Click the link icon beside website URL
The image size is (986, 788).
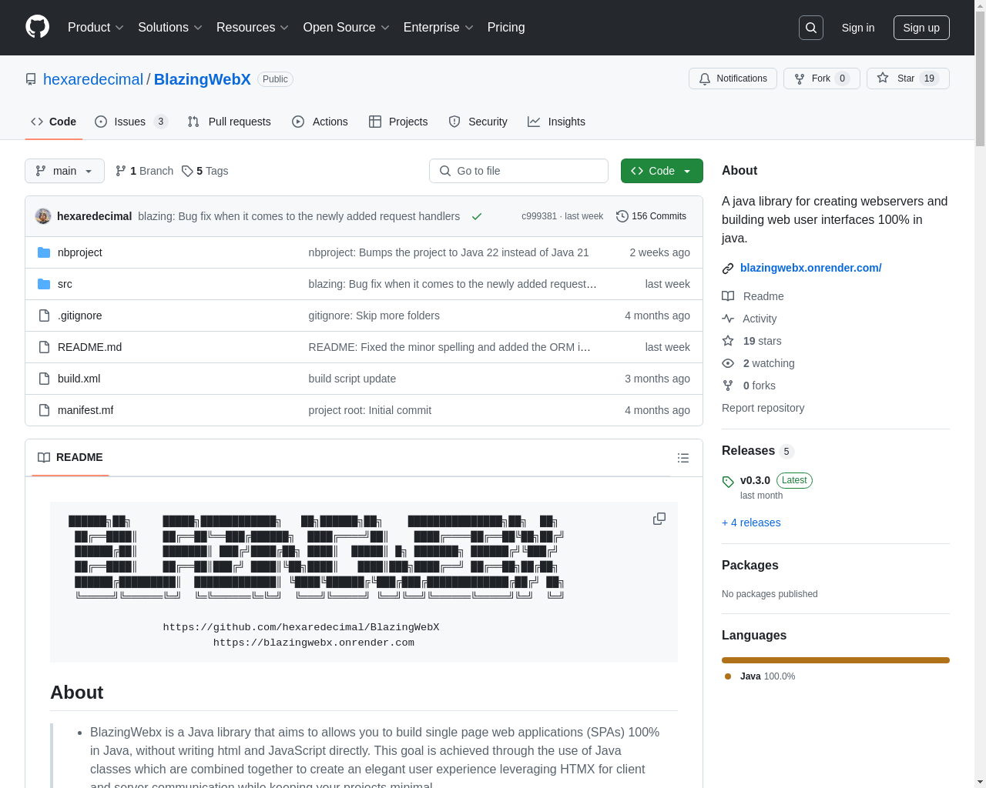(x=728, y=269)
